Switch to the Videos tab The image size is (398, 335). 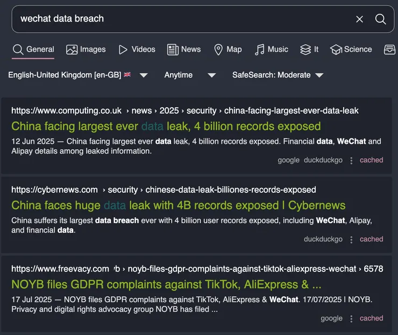click(137, 50)
